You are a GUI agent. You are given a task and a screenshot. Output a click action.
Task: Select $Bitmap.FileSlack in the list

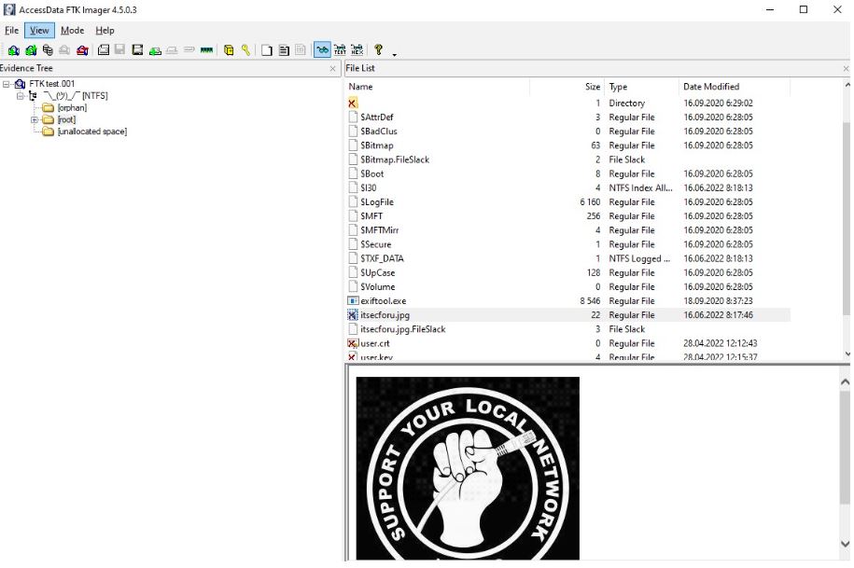[568, 159]
